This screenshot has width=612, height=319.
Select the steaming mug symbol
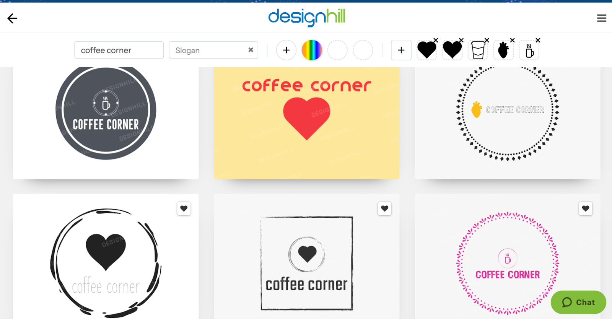(529, 50)
